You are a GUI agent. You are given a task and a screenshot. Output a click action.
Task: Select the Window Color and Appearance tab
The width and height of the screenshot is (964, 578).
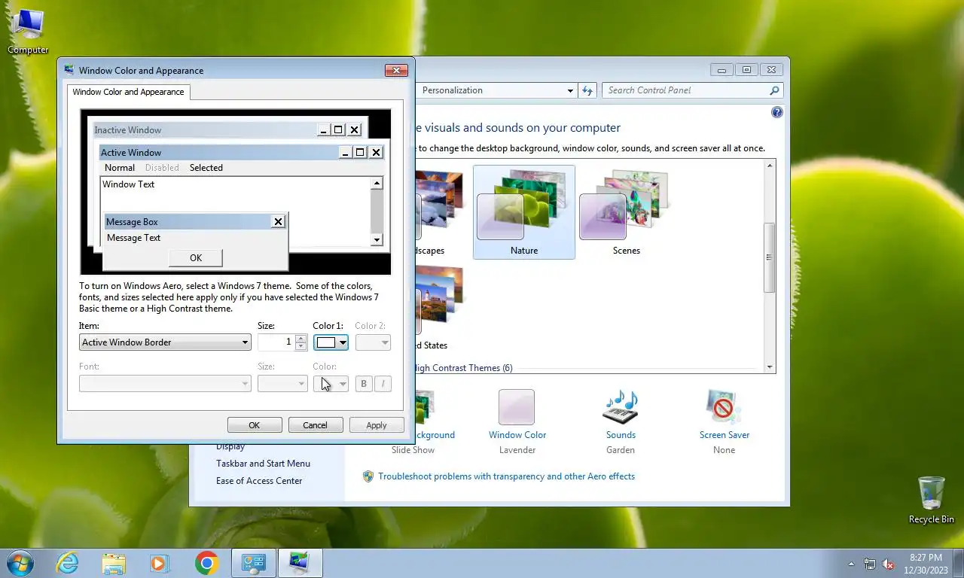click(x=128, y=92)
